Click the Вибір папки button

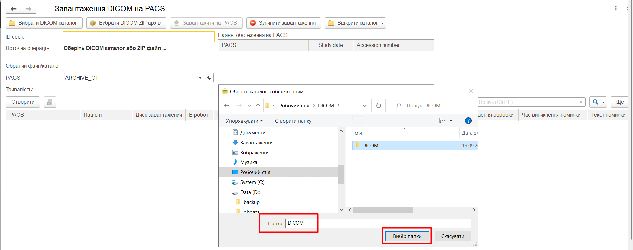[x=407, y=236]
